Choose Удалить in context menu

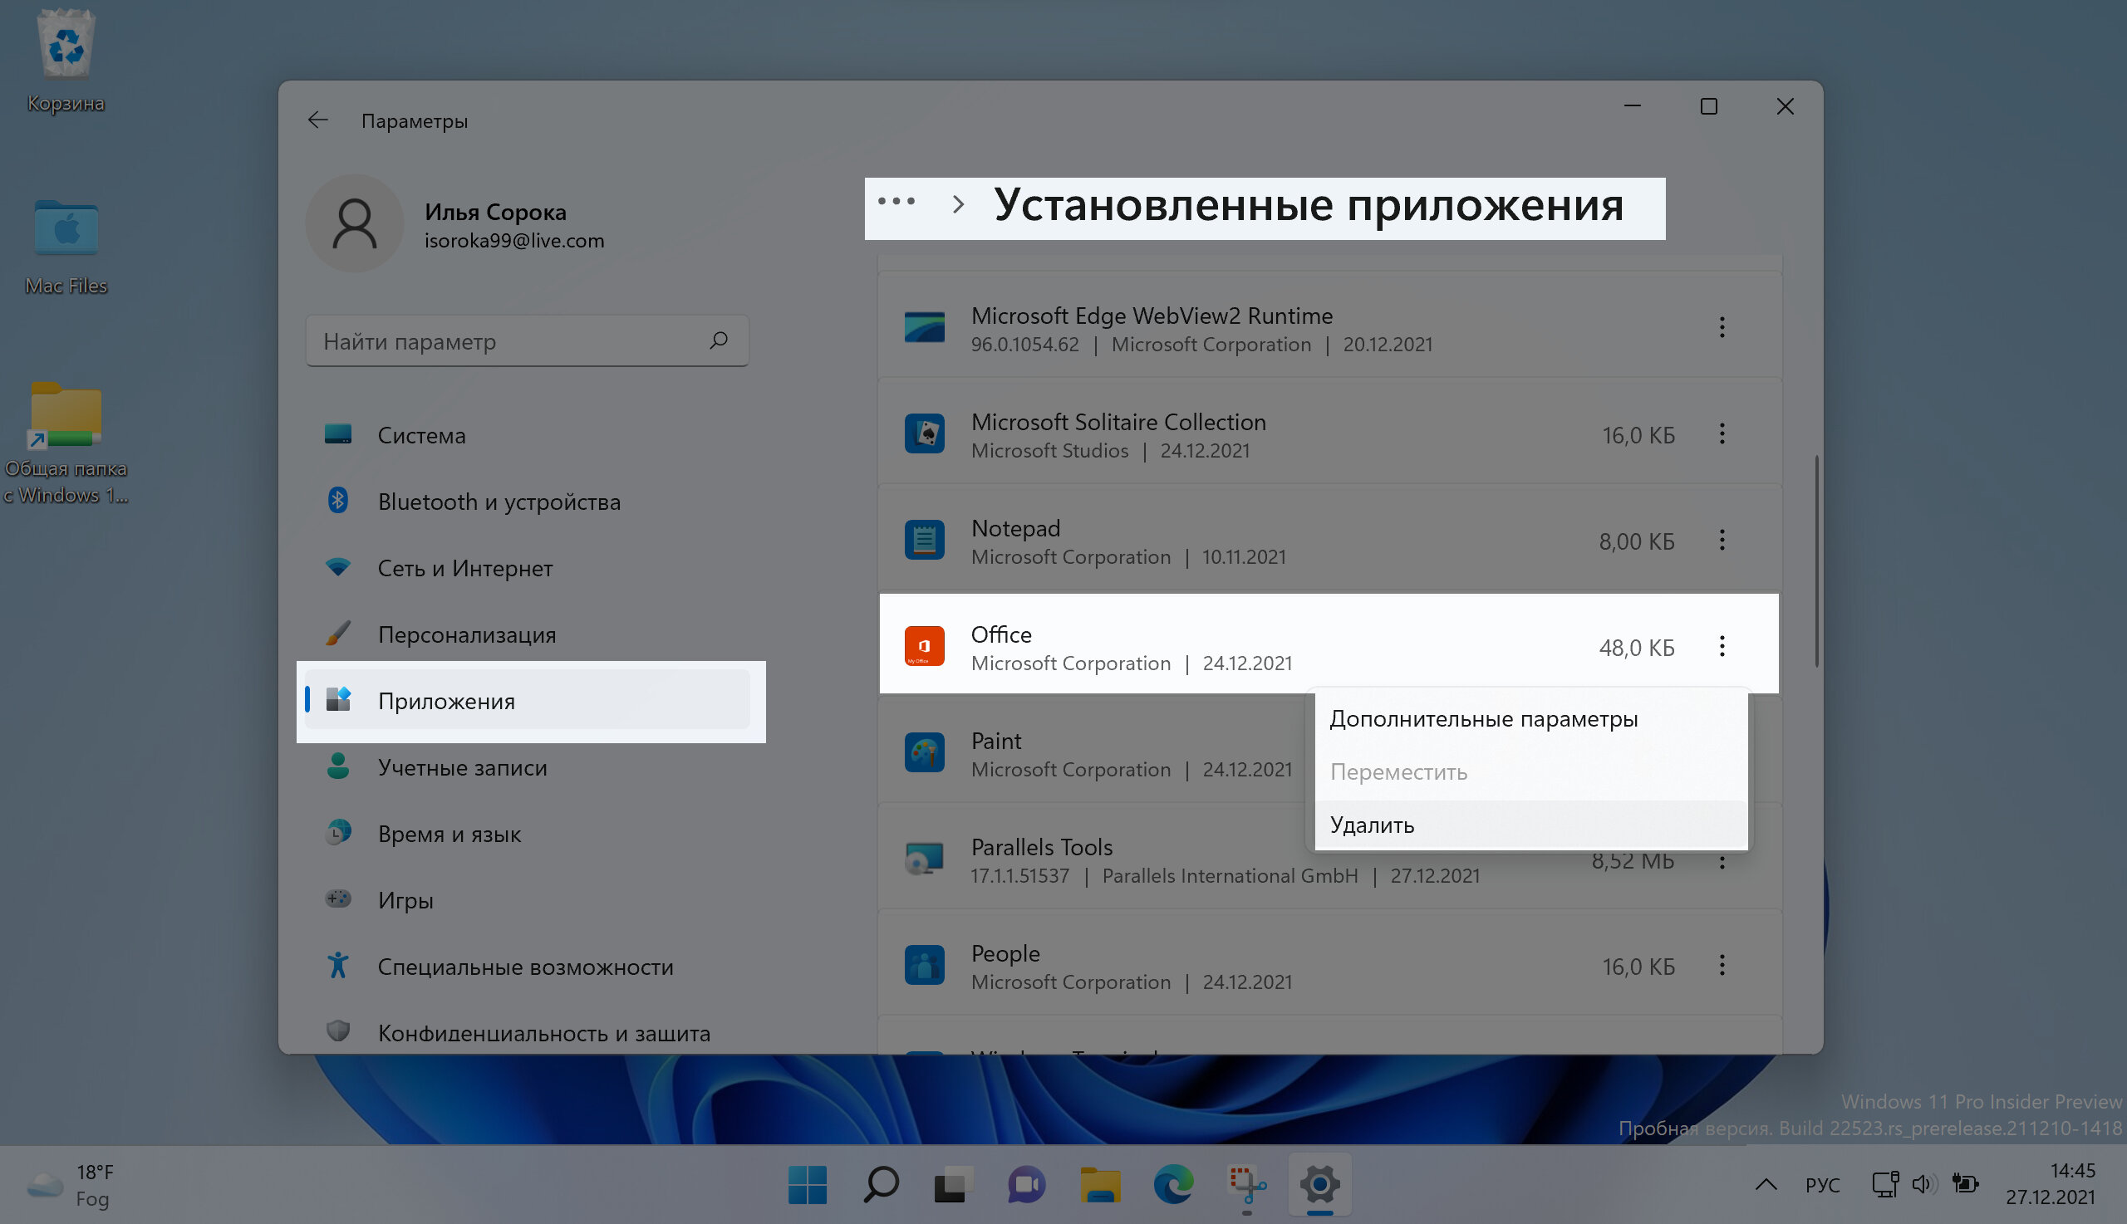(x=1530, y=825)
